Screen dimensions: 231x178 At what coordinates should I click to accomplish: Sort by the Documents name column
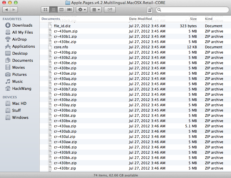[x=51, y=19]
